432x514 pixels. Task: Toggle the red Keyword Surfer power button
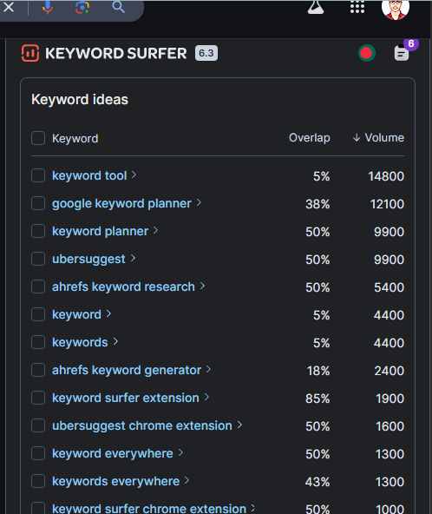coord(366,53)
